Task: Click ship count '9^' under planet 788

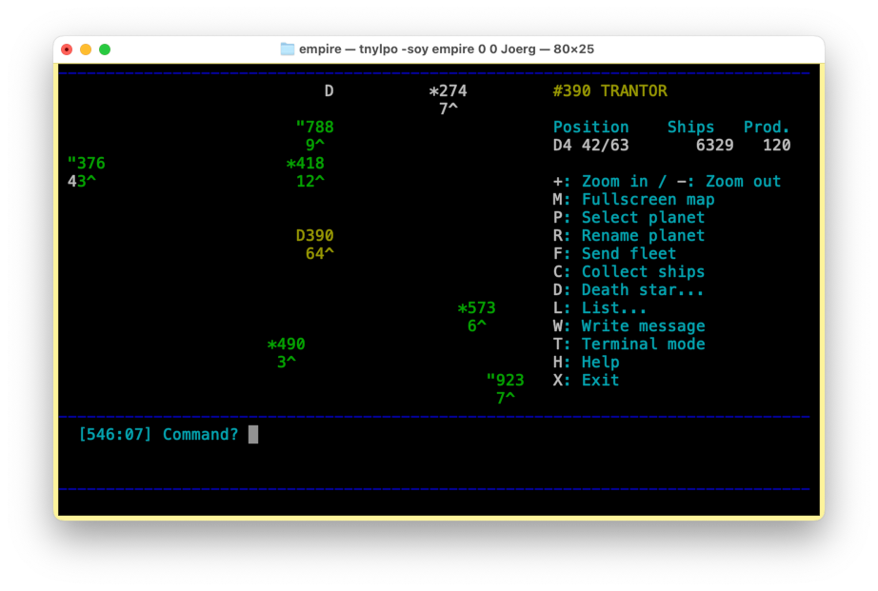Action: [314, 145]
